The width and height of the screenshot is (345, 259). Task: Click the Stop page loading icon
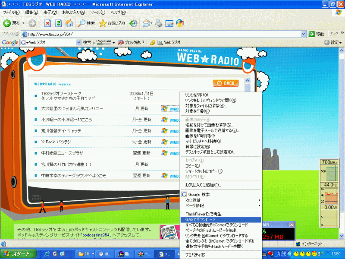tap(47, 23)
